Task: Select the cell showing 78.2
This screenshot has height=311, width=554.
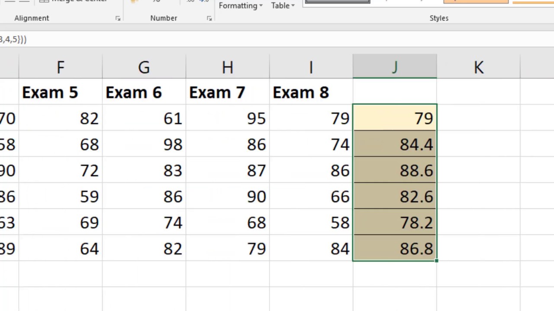Action: coord(395,222)
